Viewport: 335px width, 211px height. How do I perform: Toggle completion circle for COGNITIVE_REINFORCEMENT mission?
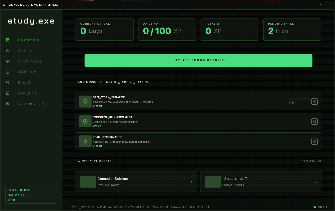(315, 121)
